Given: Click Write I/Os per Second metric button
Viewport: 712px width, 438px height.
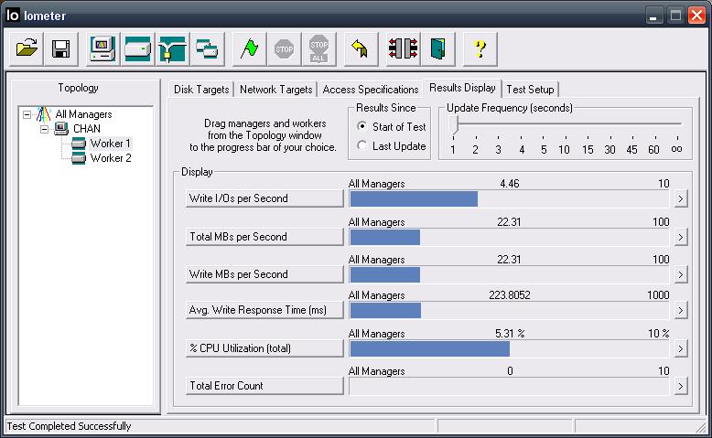Looking at the screenshot, I should tap(264, 198).
